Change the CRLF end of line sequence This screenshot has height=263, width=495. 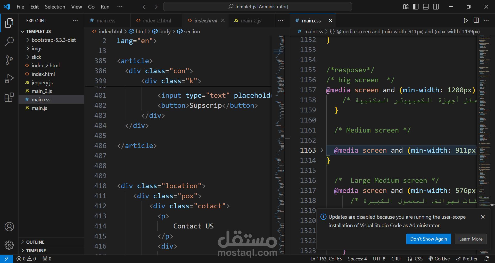point(396,259)
